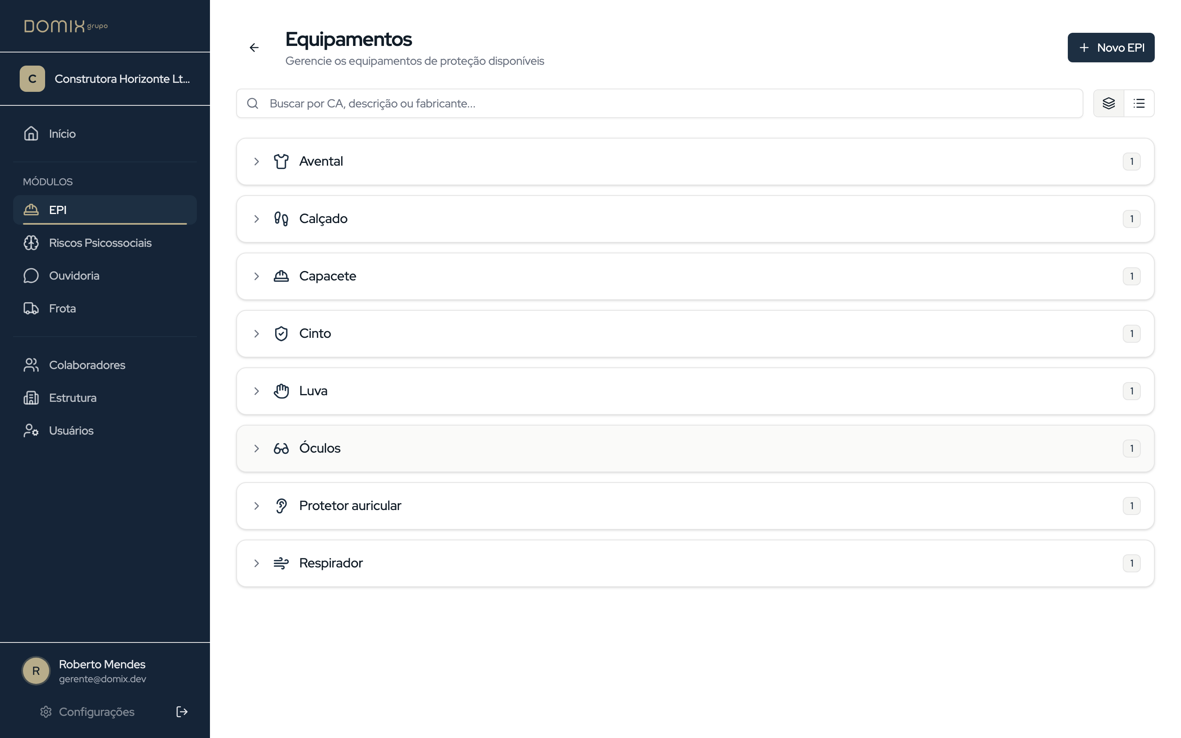Focus the CA search field
The height and width of the screenshot is (738, 1181).
659,103
